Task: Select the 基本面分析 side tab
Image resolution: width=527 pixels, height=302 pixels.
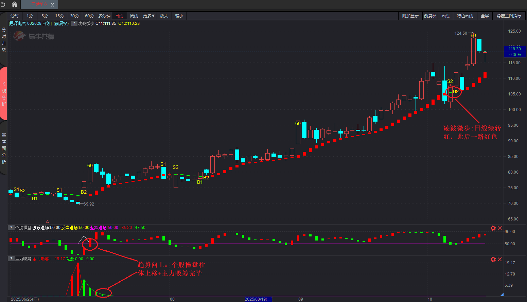Action: [x=4, y=148]
